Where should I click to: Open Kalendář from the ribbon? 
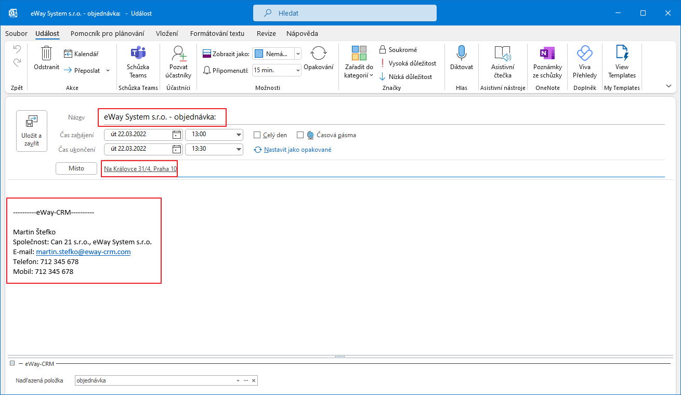coord(81,54)
